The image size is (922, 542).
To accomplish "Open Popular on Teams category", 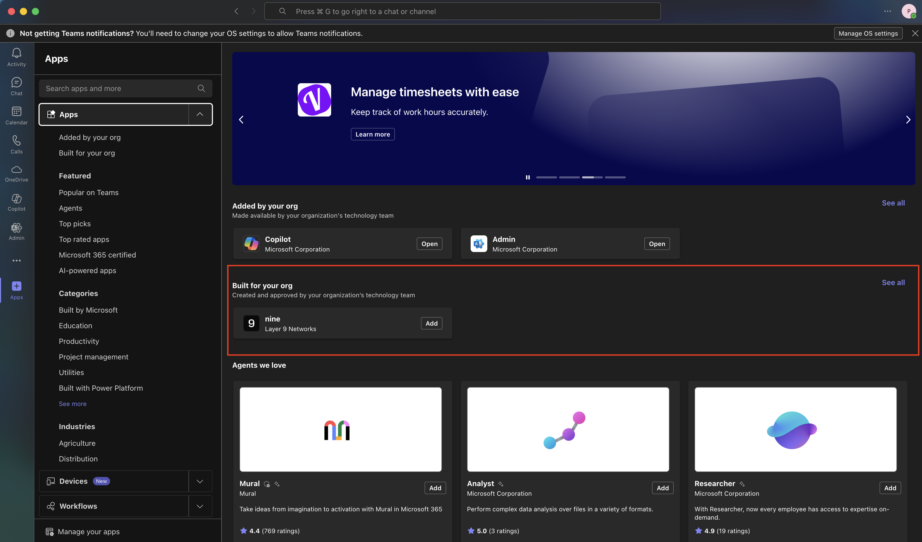I will pos(89,193).
